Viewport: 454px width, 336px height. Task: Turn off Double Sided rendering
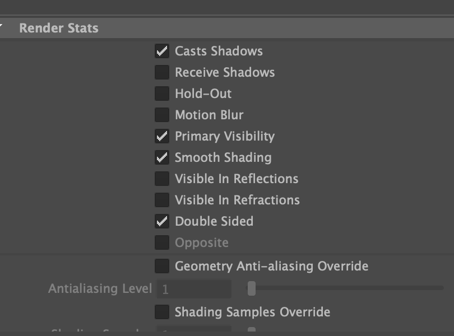tap(163, 221)
